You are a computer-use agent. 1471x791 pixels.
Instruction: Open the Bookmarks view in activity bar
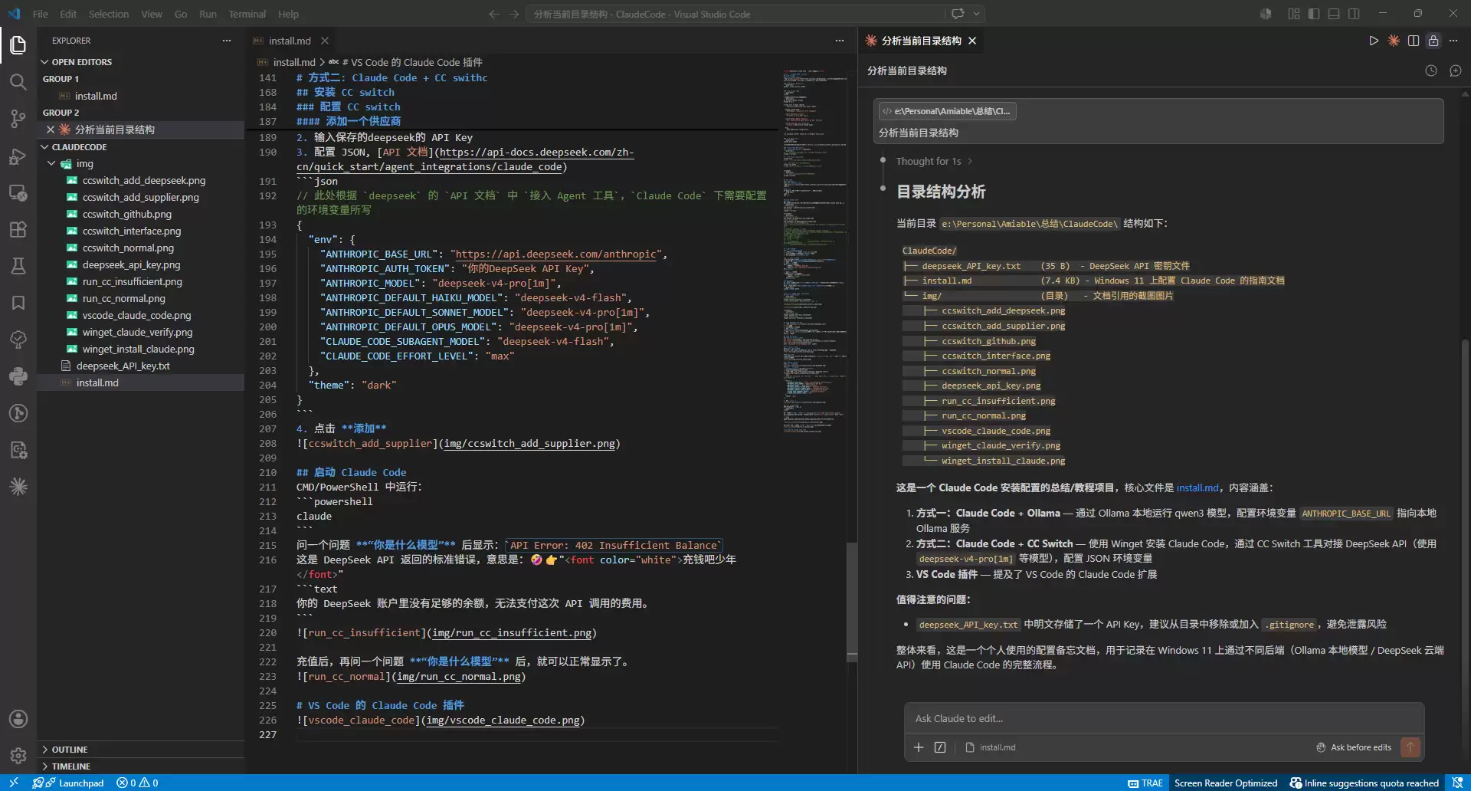pyautogui.click(x=18, y=303)
